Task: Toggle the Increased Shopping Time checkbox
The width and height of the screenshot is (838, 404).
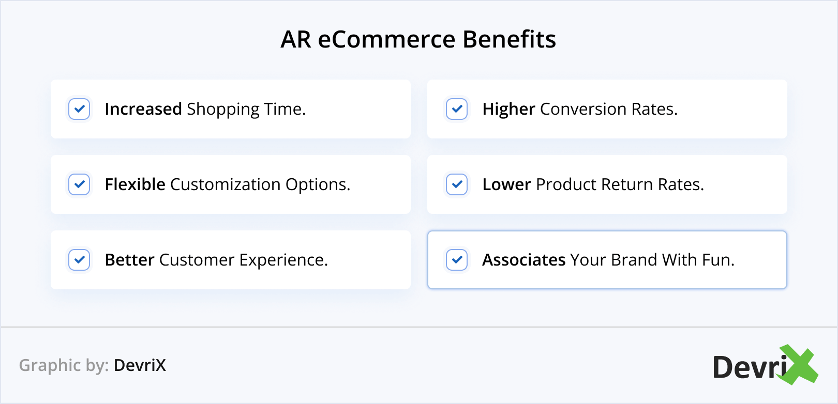Action: (x=79, y=109)
